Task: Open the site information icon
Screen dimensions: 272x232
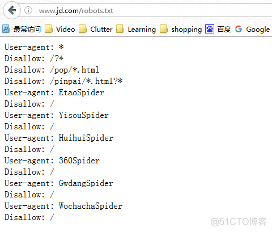Action: coord(28,10)
